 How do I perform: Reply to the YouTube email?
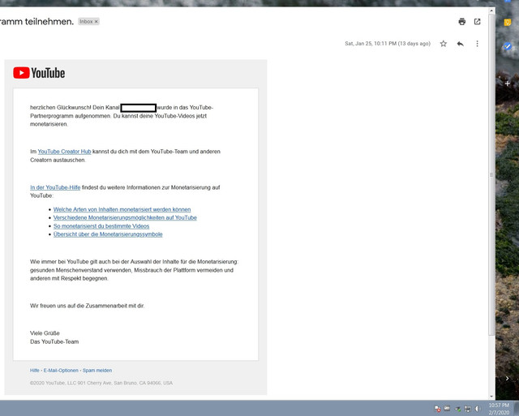[x=461, y=44]
